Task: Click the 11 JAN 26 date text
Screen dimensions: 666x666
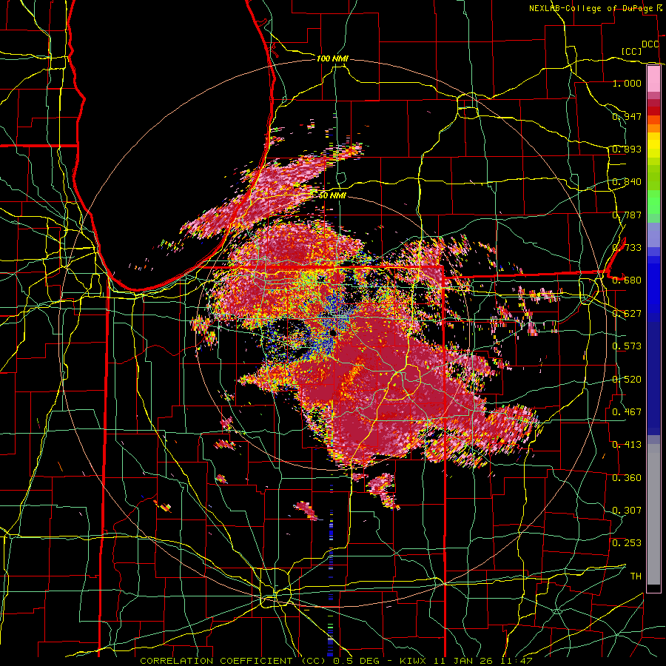Action: pos(464,661)
